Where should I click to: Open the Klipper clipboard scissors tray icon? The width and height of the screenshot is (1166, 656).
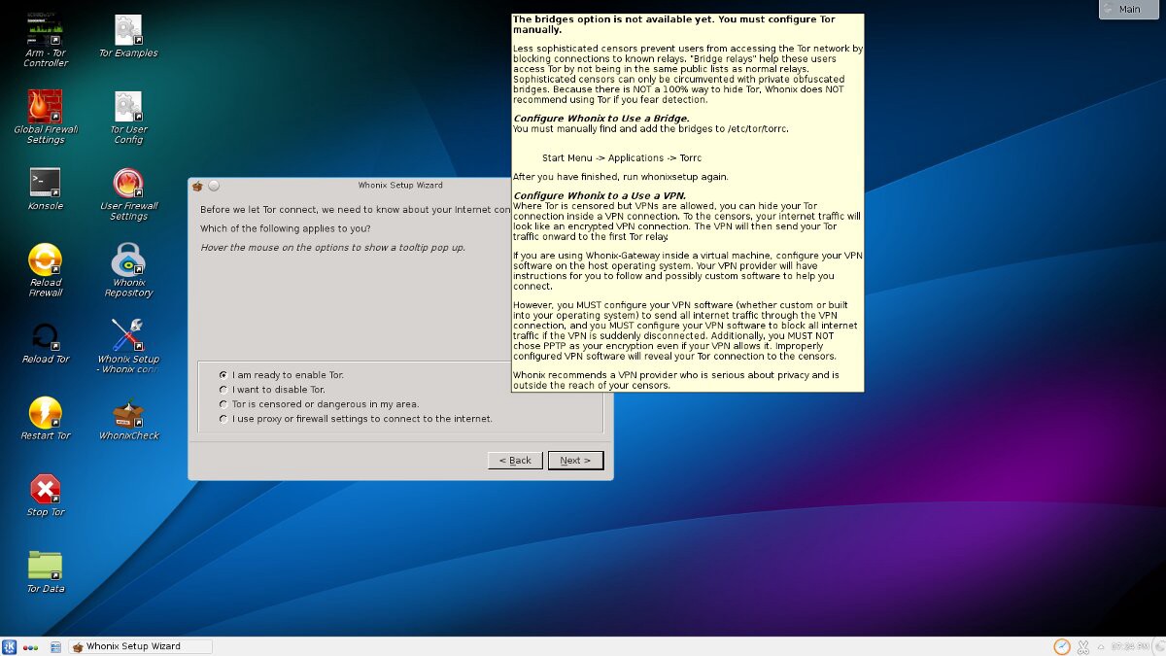point(1083,646)
